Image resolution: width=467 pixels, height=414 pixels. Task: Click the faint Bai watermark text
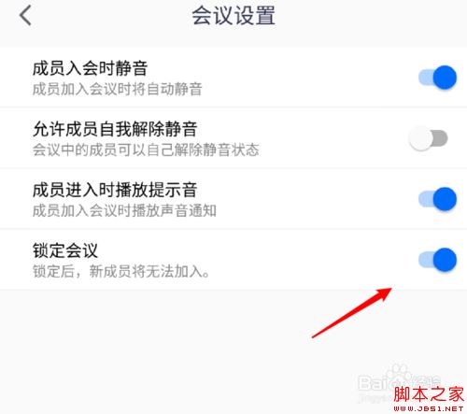pos(372,382)
